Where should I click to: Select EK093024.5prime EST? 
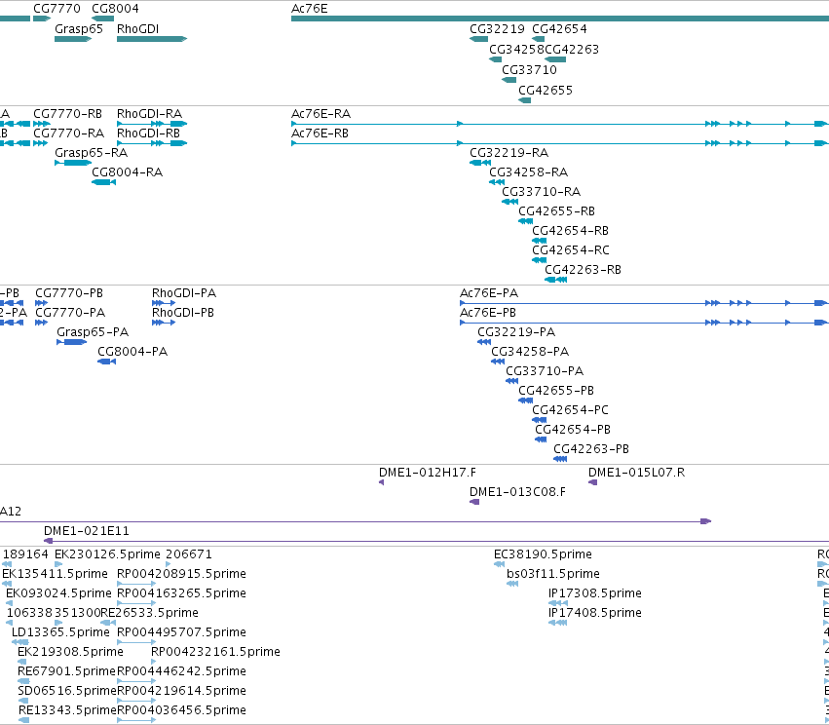click(x=58, y=593)
